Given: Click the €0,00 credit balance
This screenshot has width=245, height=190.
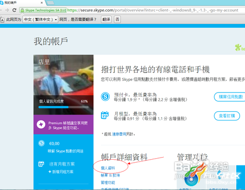Looking at the screenshot, I should click(x=54, y=143).
